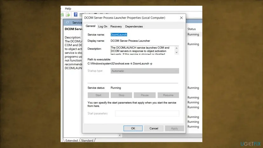Click the Resume service button
This screenshot has width=263, height=148.
tap(168, 95)
